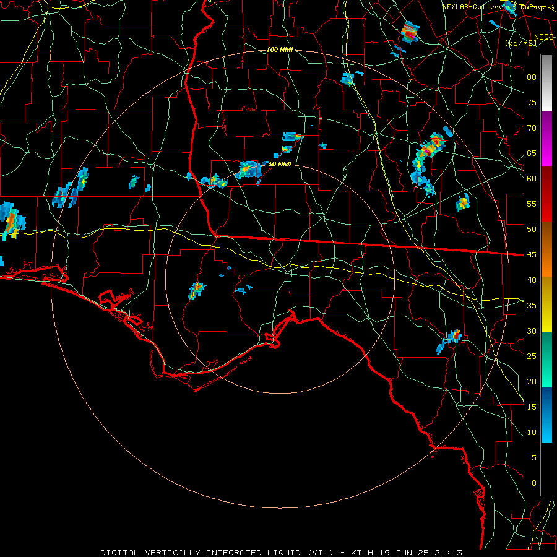Click legend value "10"

point(532,433)
